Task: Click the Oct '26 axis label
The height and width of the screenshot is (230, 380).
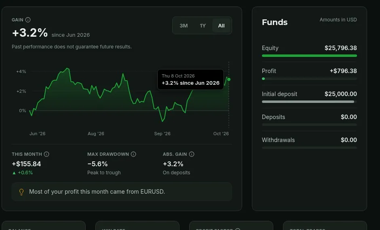Action: 221,134
